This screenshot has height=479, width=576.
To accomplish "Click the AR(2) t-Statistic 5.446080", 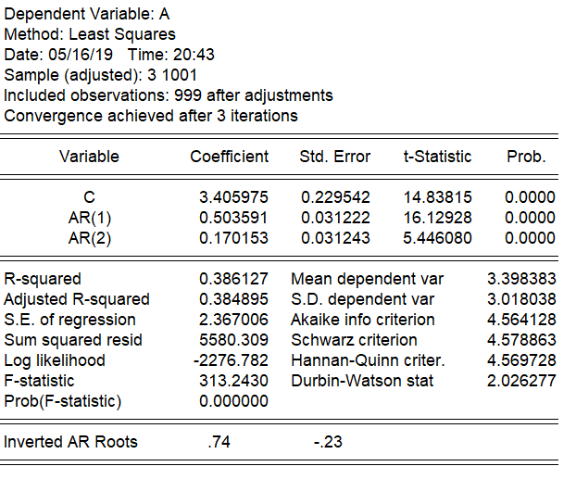I will 437,238.
